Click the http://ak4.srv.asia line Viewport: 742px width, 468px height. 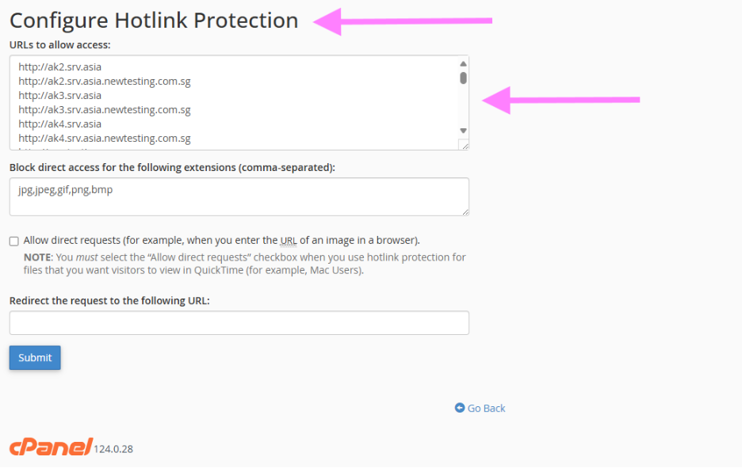coord(60,124)
